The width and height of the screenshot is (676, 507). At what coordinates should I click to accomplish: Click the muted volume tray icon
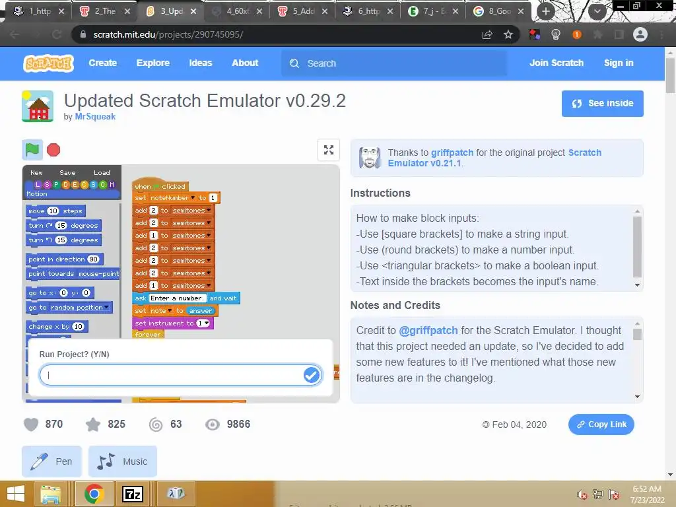582,495
